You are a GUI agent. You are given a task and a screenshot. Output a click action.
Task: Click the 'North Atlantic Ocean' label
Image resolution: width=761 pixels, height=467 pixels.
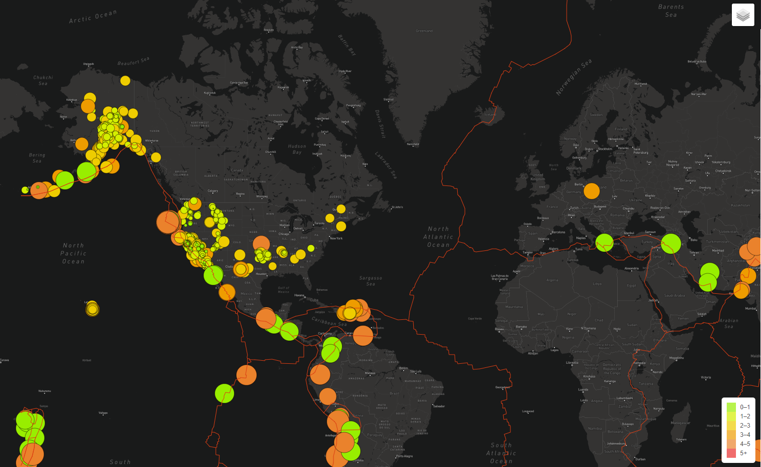(438, 237)
